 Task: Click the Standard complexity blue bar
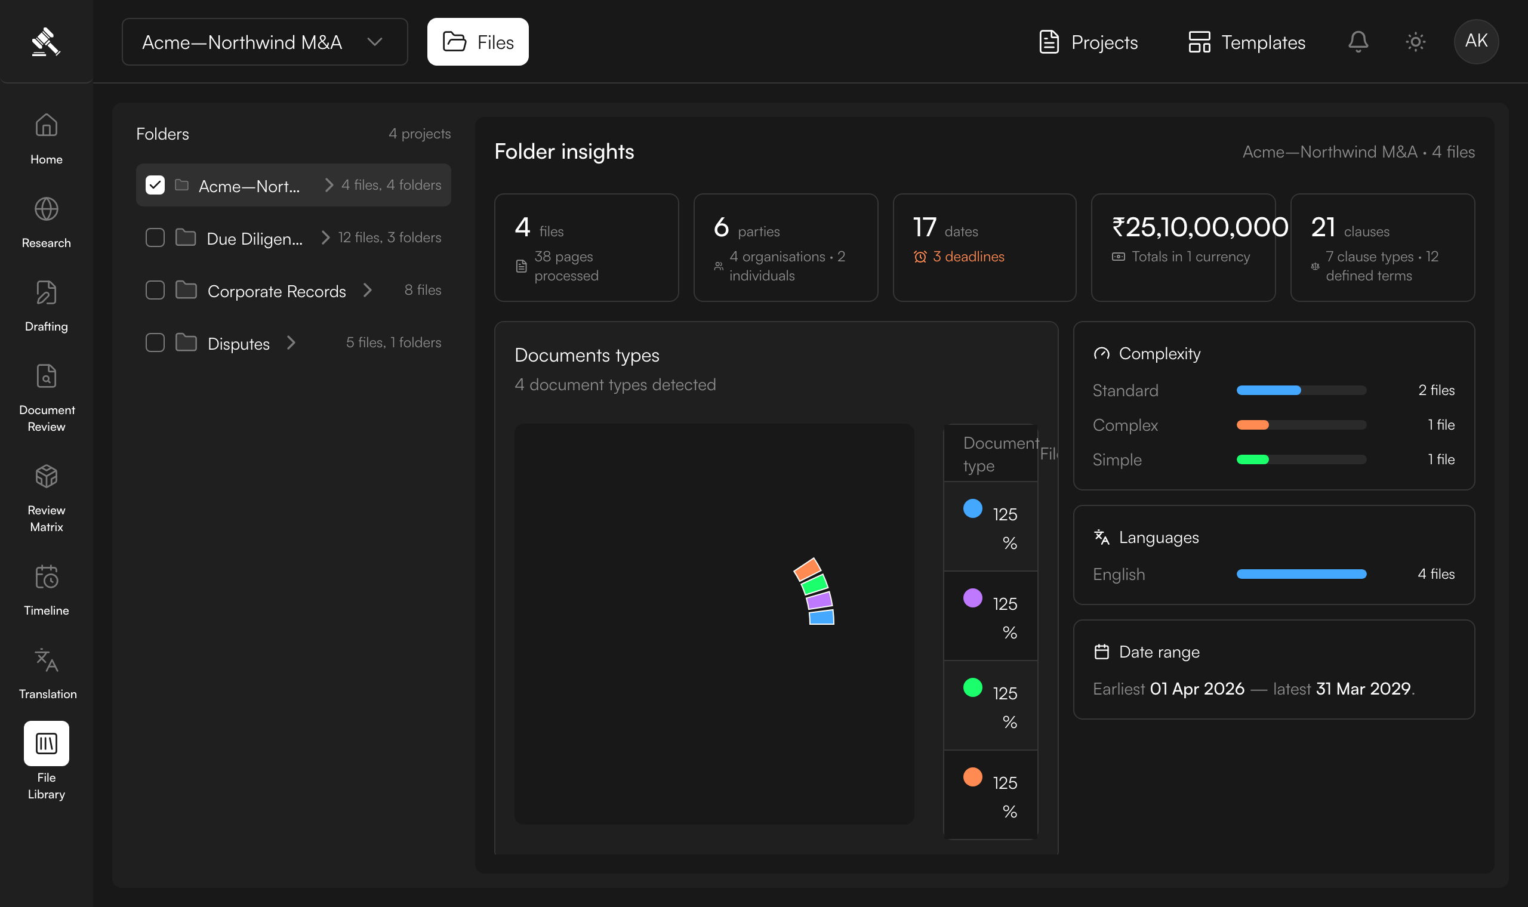pyautogui.click(x=1269, y=391)
